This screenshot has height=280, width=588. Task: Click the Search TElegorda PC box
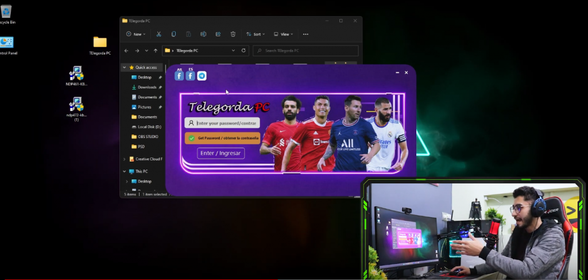pos(305,51)
